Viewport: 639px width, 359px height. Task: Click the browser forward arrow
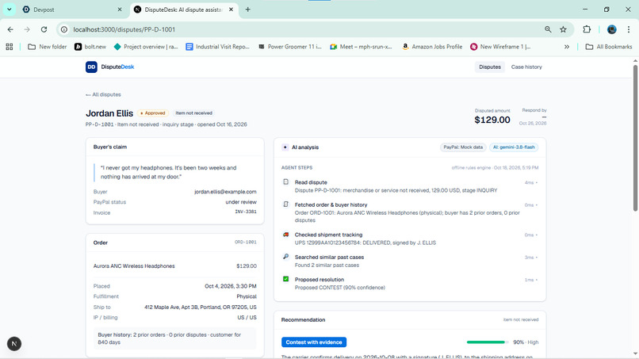(27, 29)
